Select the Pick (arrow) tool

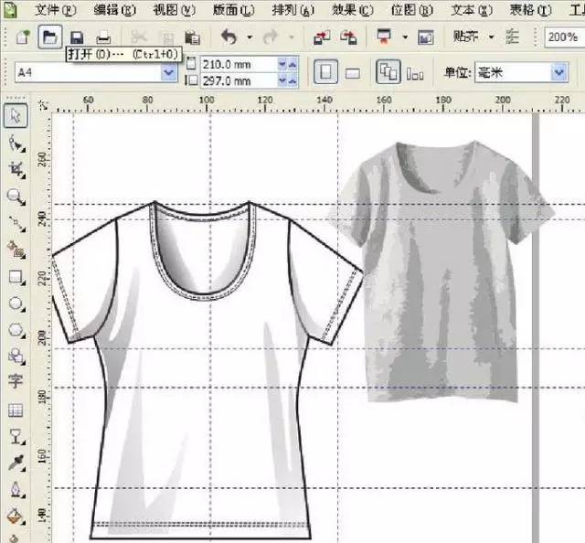(x=16, y=116)
